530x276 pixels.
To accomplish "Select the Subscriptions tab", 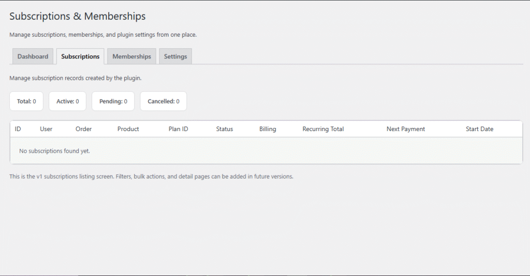I will (x=80, y=56).
